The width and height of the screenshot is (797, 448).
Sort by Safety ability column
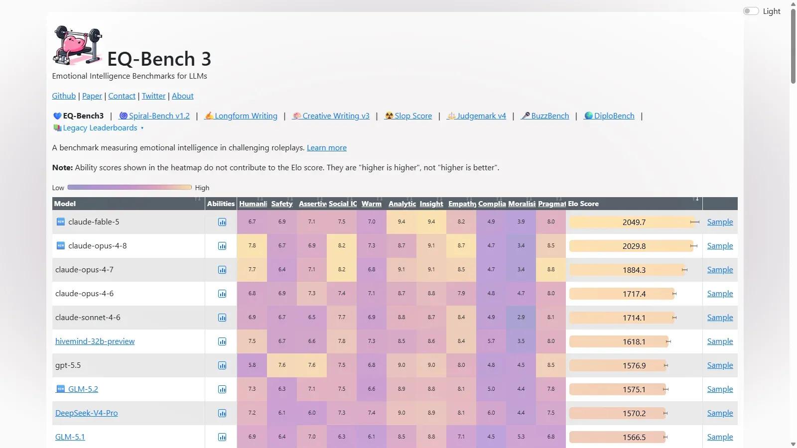[282, 204]
